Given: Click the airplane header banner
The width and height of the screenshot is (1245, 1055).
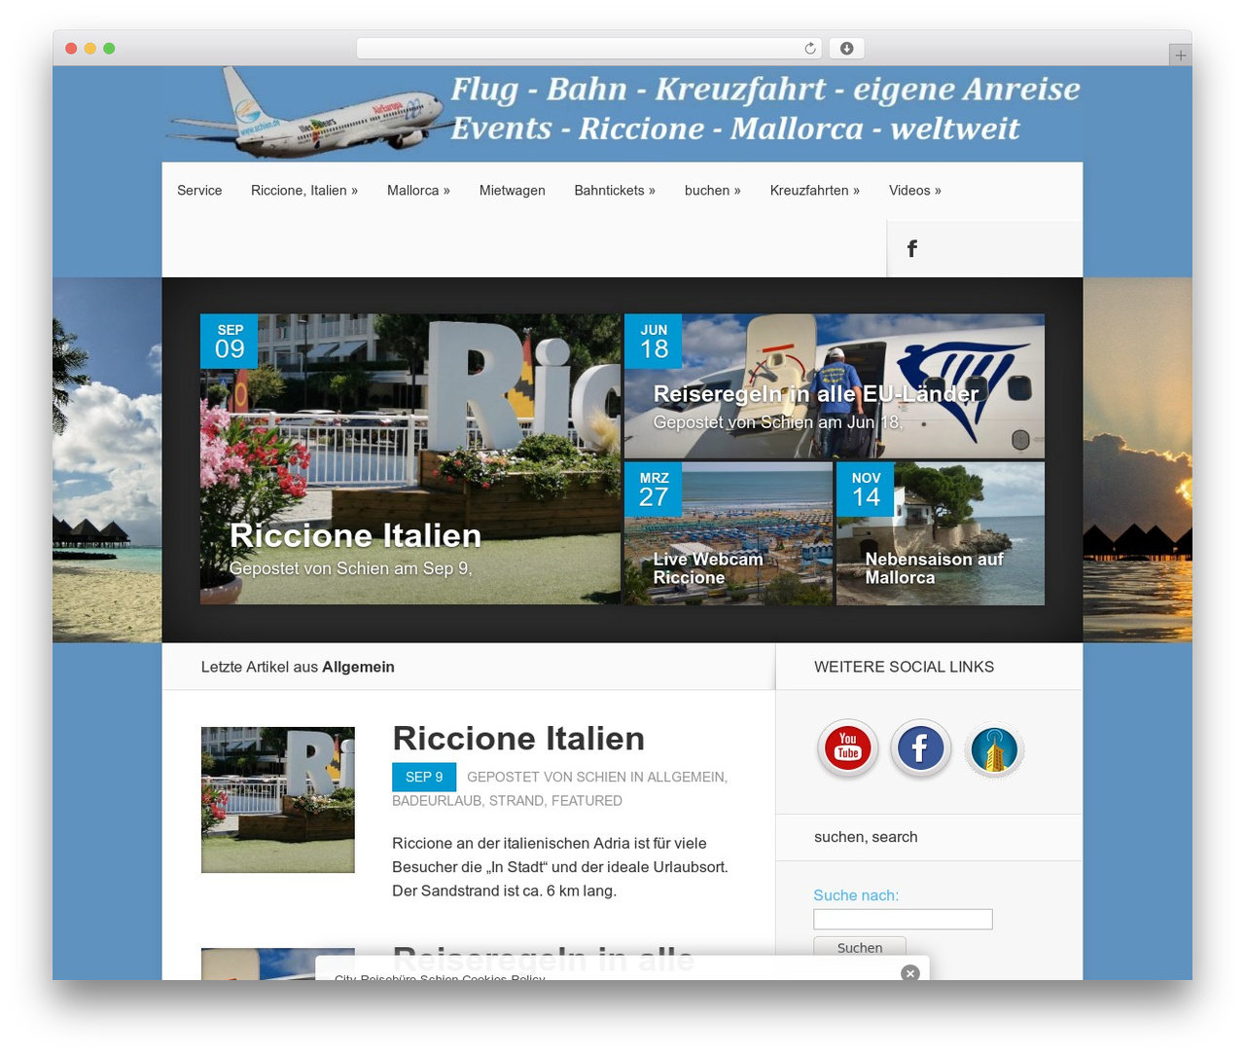Looking at the screenshot, I should point(622,114).
